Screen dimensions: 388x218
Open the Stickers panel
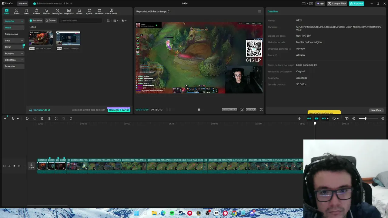[36, 12]
